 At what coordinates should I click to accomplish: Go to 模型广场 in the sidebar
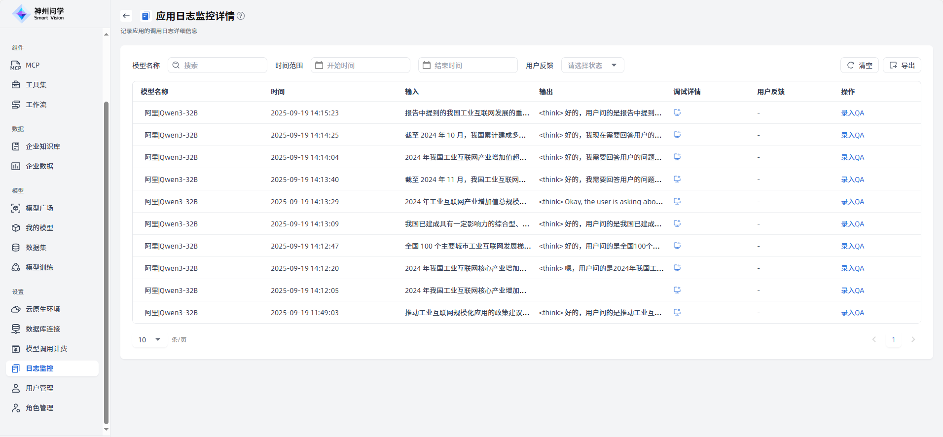click(39, 208)
